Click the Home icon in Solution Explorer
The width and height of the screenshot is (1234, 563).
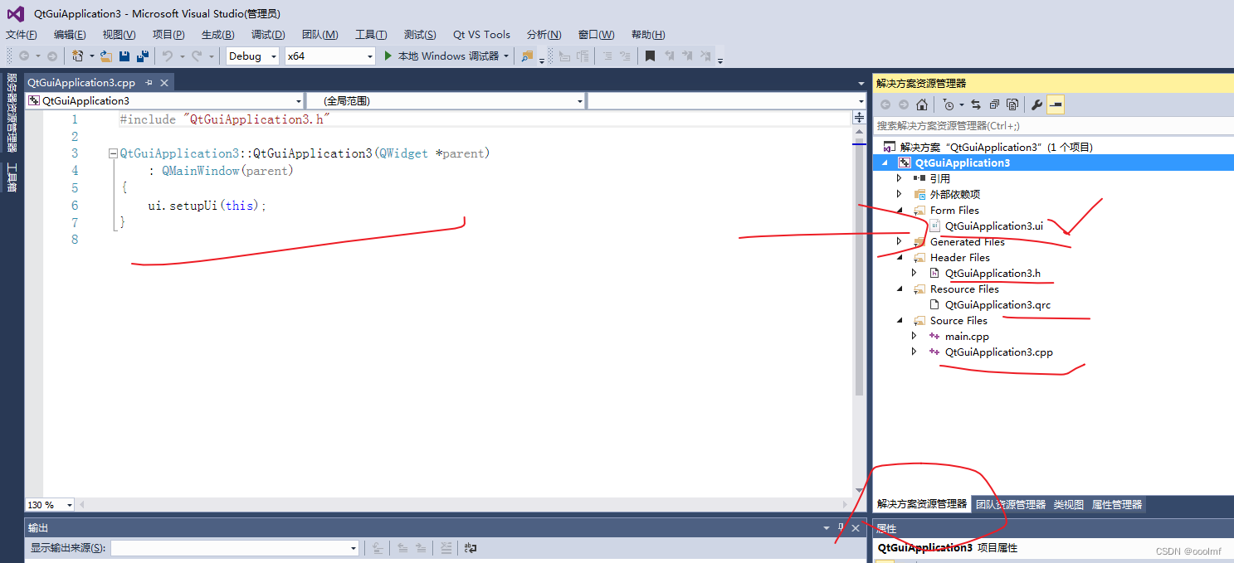(x=922, y=104)
